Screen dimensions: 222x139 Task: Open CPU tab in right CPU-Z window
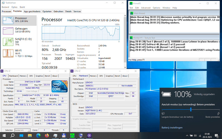point(74,76)
